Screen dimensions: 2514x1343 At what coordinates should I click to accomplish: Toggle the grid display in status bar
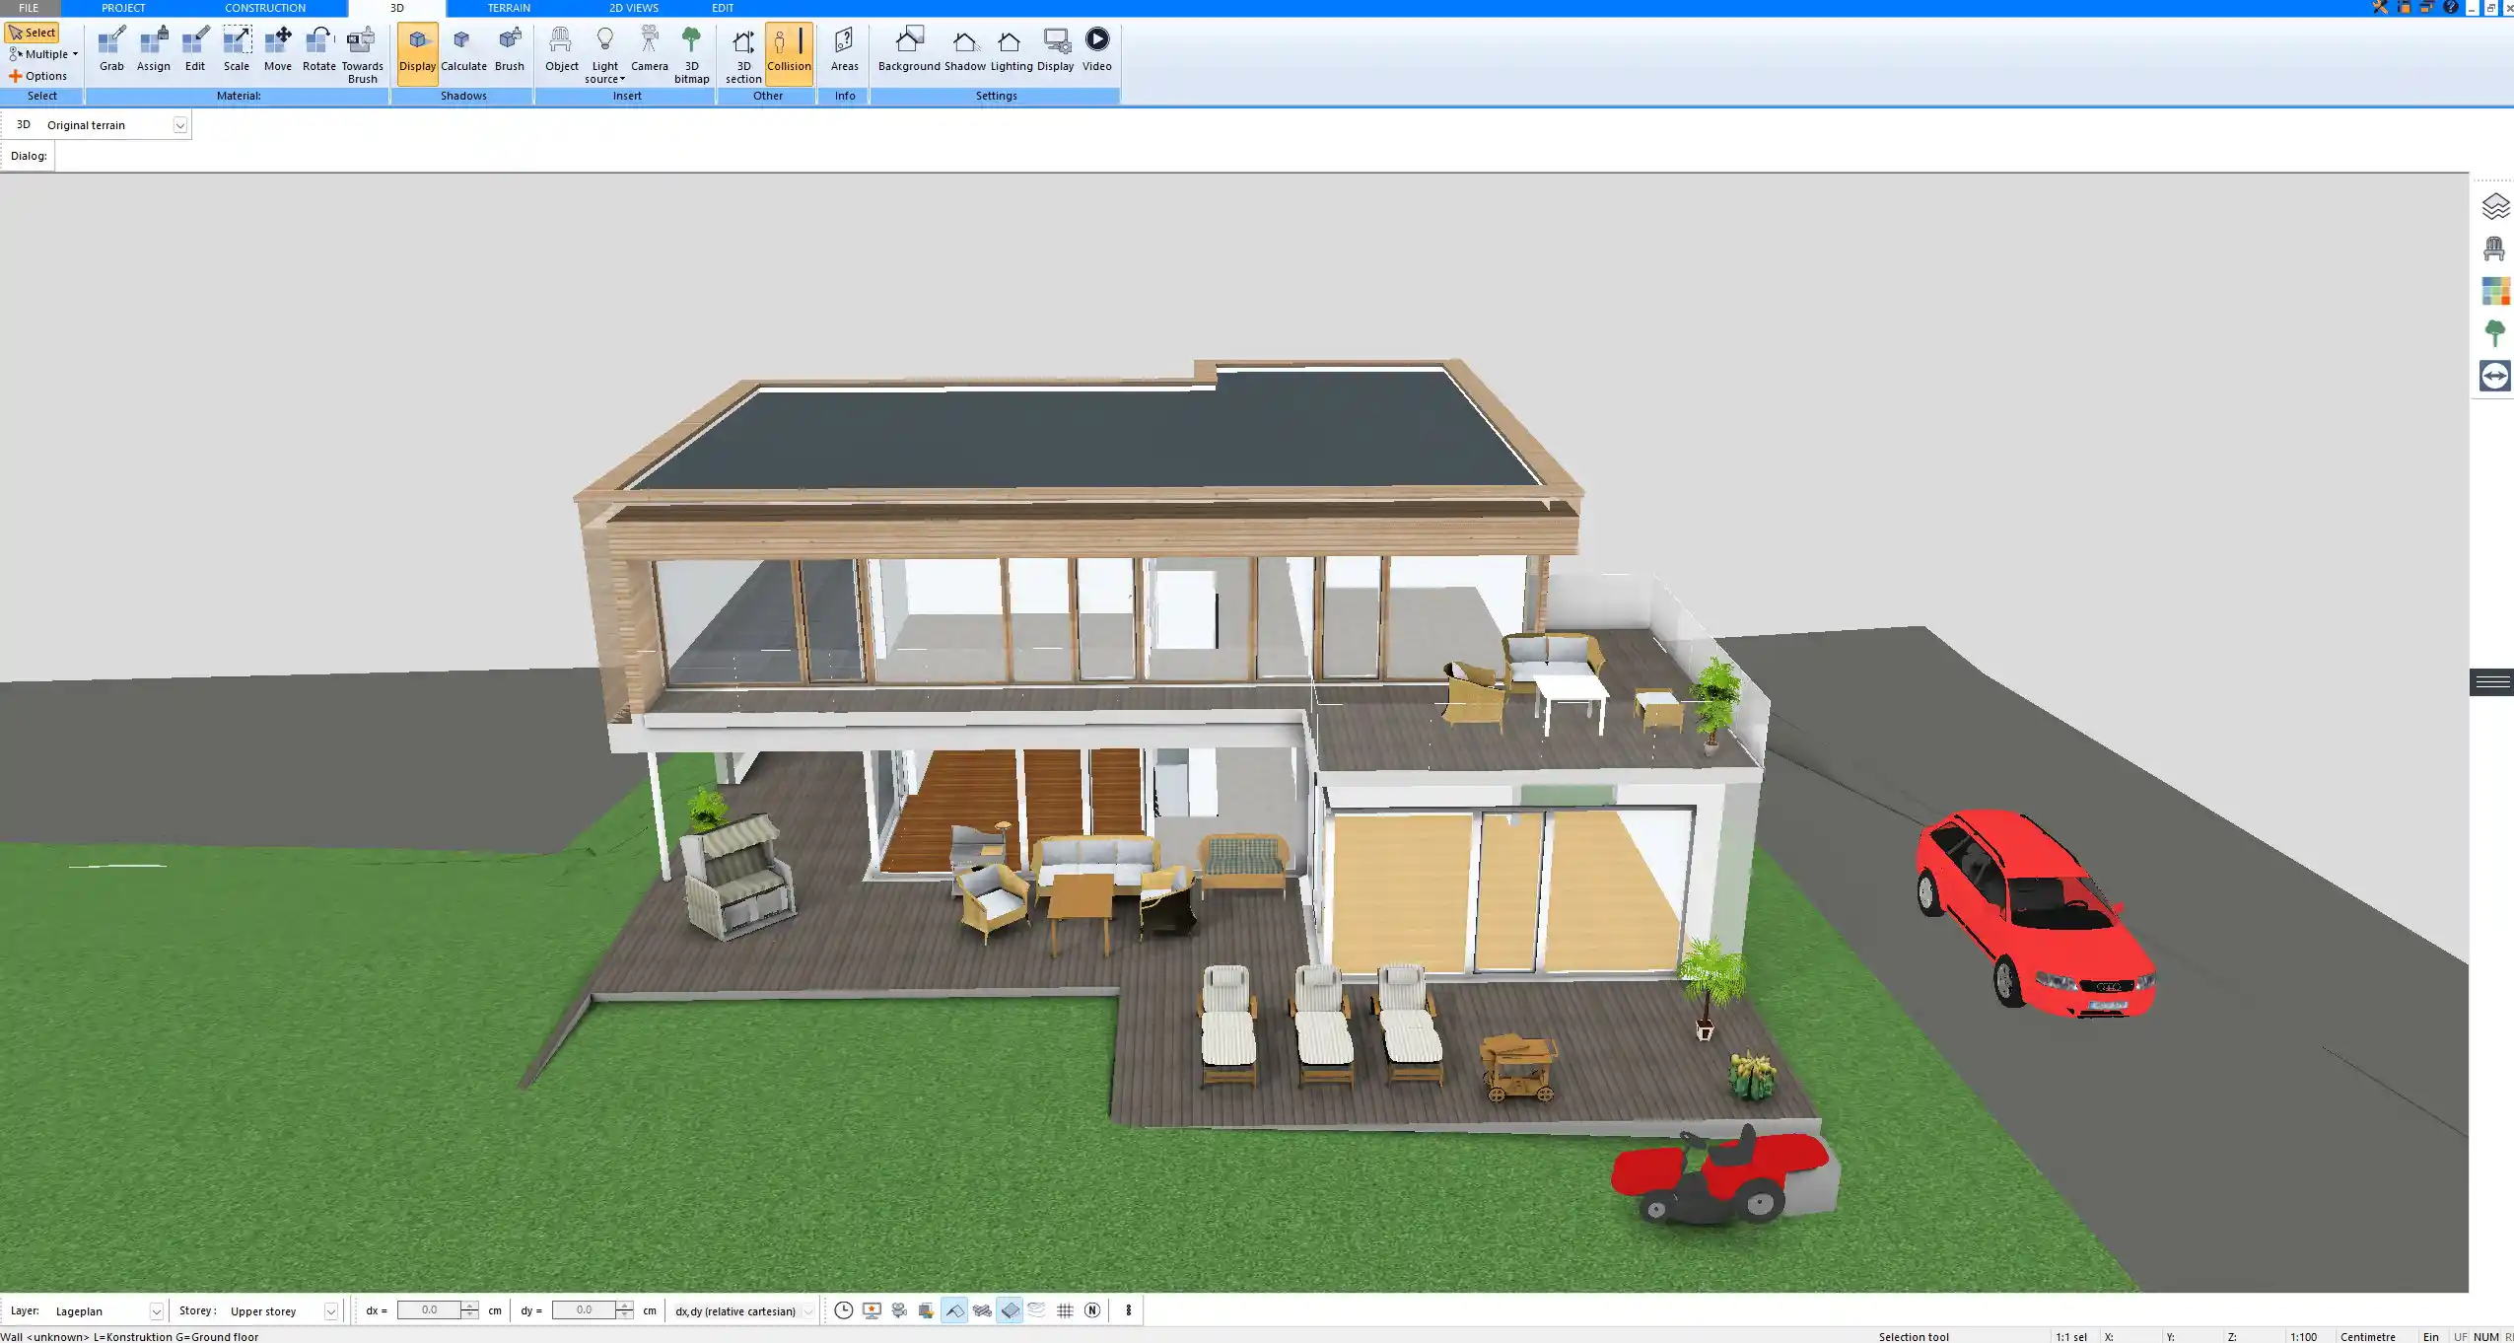point(1064,1310)
